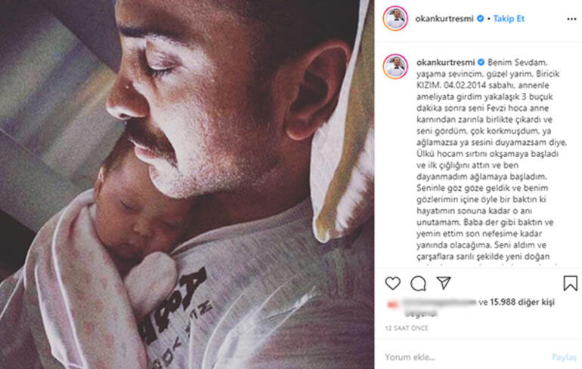Click the 12 SAAT ÖNCE timestamp
This screenshot has height=369, width=582.
coord(407,328)
